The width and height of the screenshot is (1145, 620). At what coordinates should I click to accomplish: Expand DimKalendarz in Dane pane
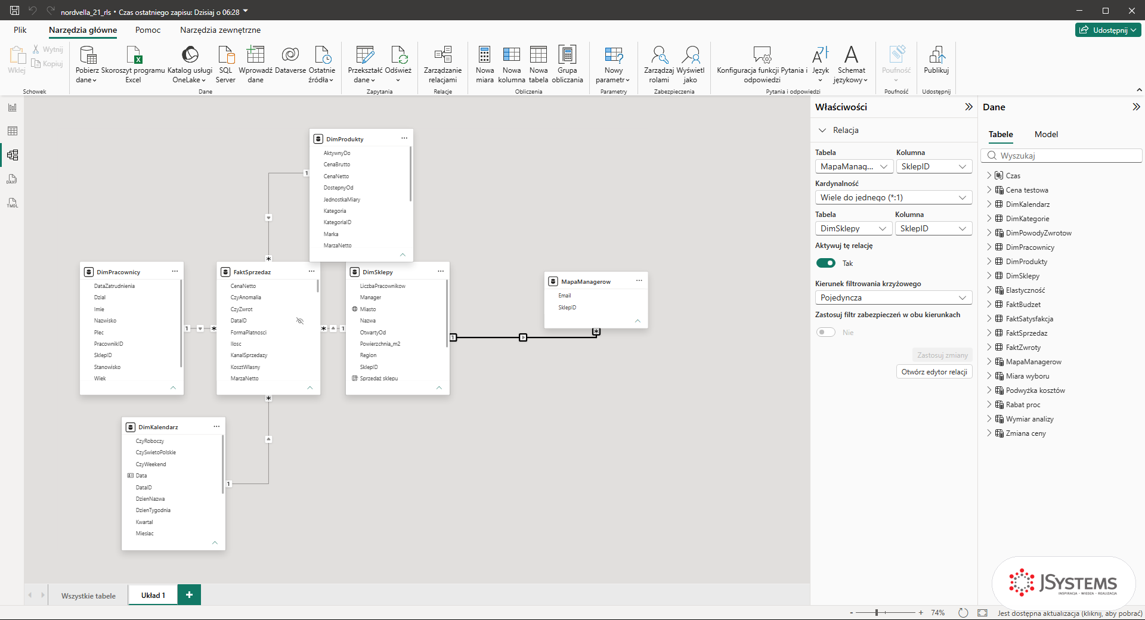pyautogui.click(x=989, y=204)
